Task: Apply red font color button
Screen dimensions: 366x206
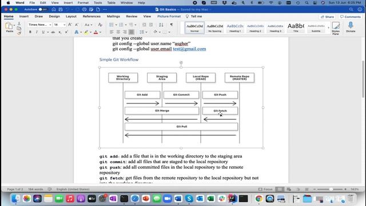Action: tap(96, 32)
